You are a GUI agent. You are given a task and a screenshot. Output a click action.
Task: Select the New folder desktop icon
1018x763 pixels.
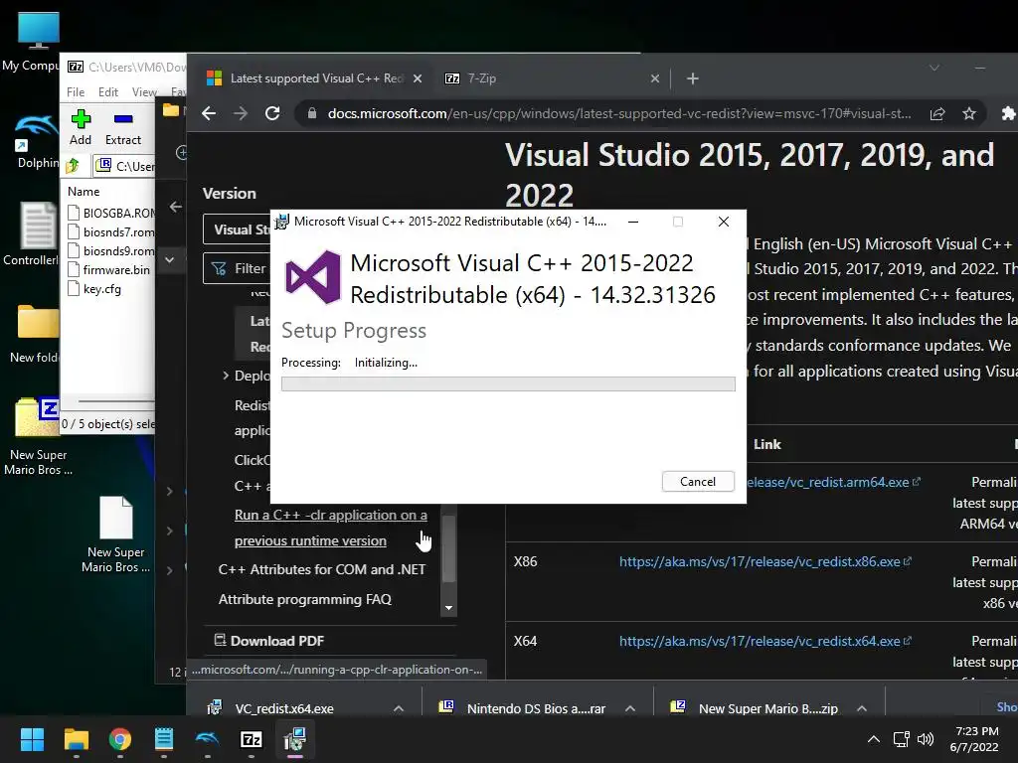[x=35, y=334]
